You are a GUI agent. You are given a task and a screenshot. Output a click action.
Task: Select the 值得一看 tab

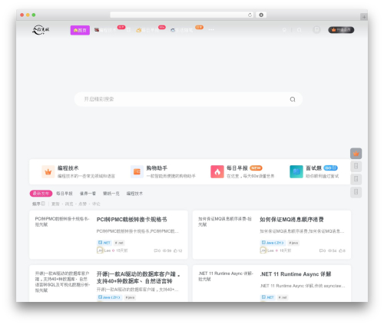(x=88, y=194)
